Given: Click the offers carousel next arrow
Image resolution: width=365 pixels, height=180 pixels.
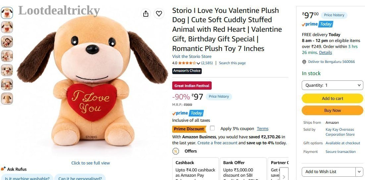Looking at the screenshot, I should (x=284, y=177).
